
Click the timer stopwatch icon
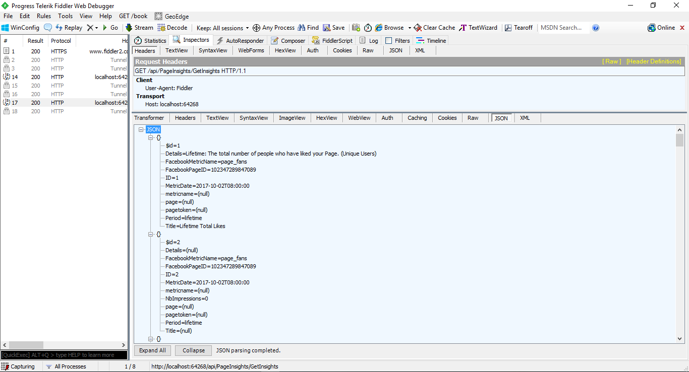pyautogui.click(x=368, y=28)
